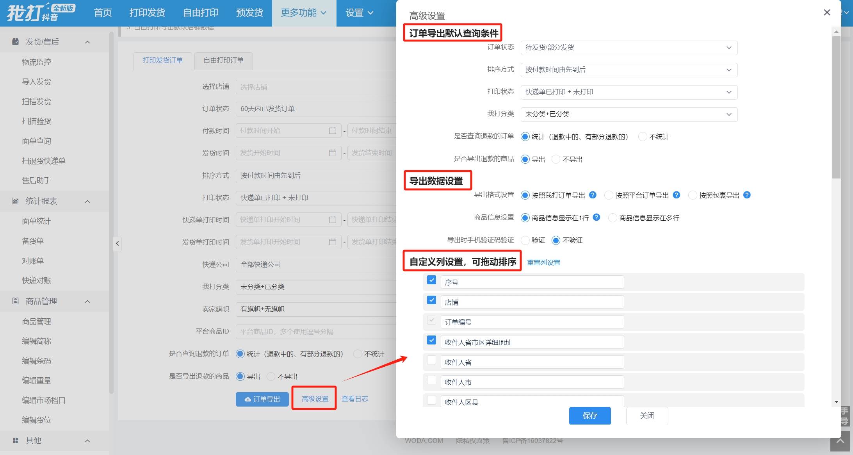Go to 打印发货 in top navigation
This screenshot has height=455, width=853.
(x=147, y=13)
